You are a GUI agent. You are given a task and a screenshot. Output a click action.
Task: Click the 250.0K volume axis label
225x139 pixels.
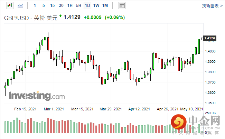tap(210, 113)
